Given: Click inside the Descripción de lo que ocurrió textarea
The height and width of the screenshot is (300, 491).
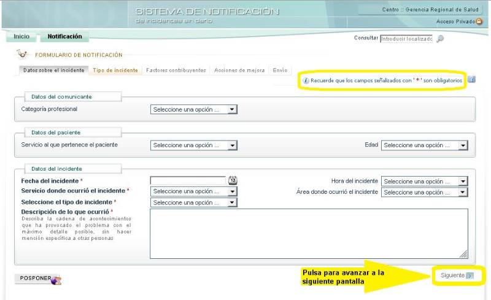Looking at the screenshot, I should 308,233.
